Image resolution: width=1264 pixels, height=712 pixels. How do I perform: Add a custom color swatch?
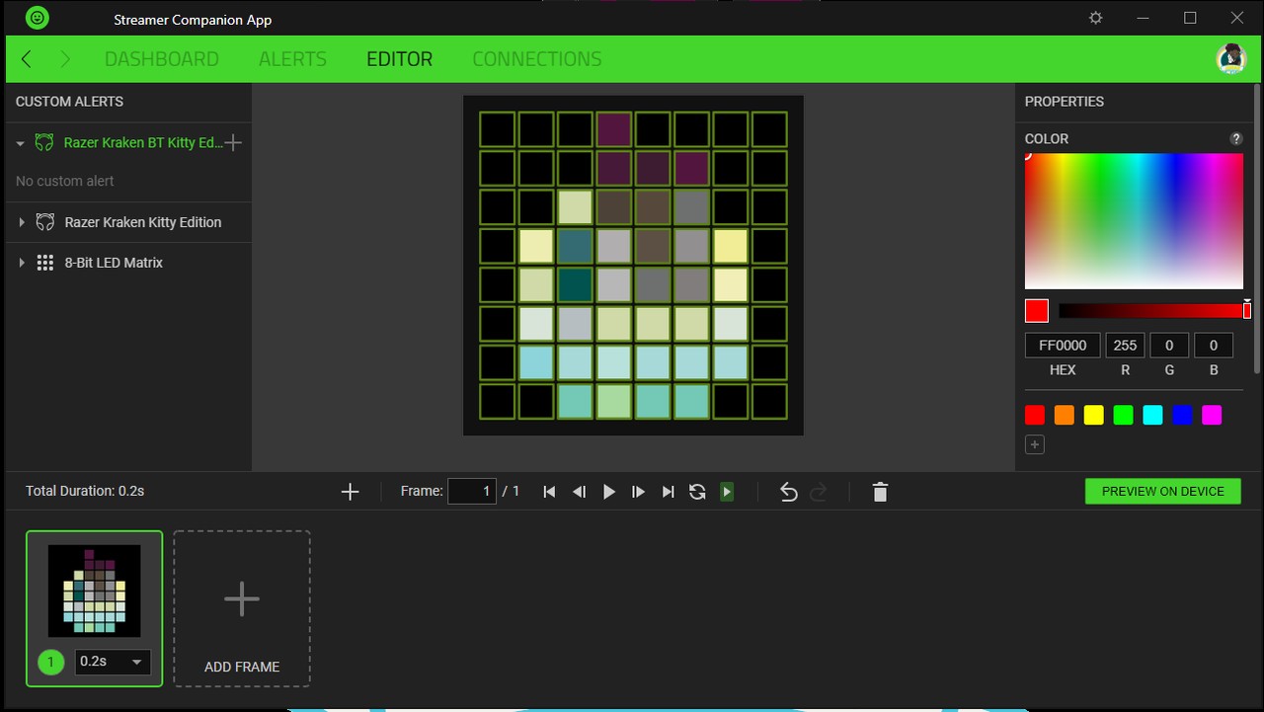tap(1034, 444)
